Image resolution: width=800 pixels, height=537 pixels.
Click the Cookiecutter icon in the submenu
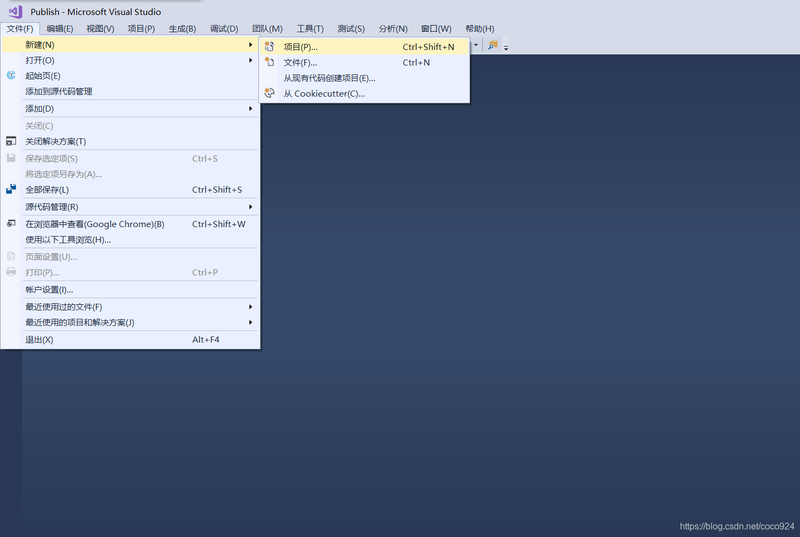pos(269,93)
